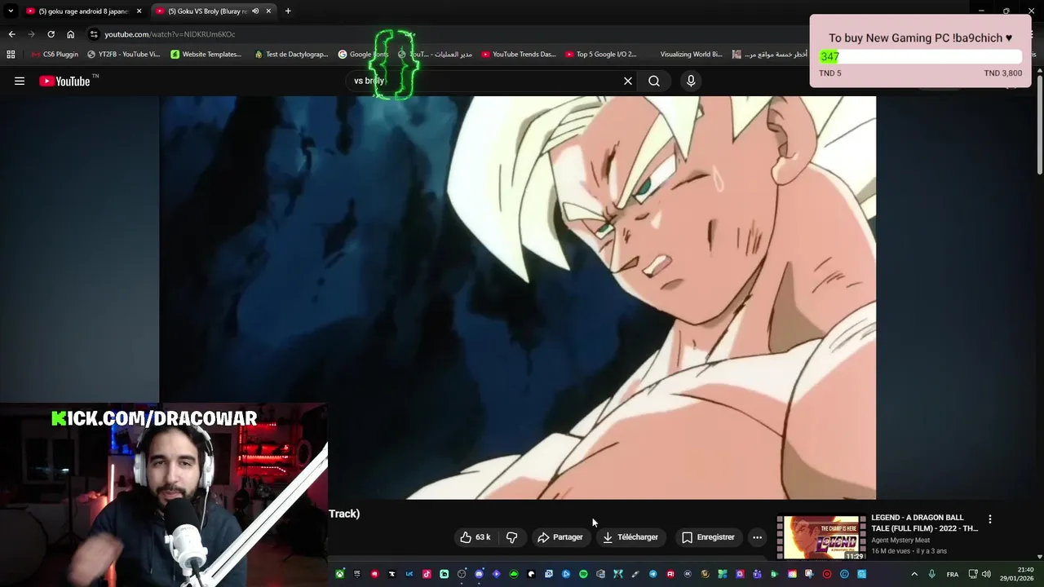This screenshot has height=587, width=1044.
Task: Start voice search with the microphone icon
Action: (691, 81)
